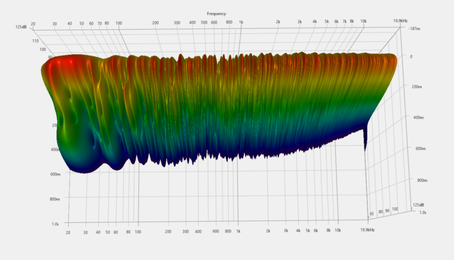
Task: Click the Frequency axis title
Action: tap(216, 14)
